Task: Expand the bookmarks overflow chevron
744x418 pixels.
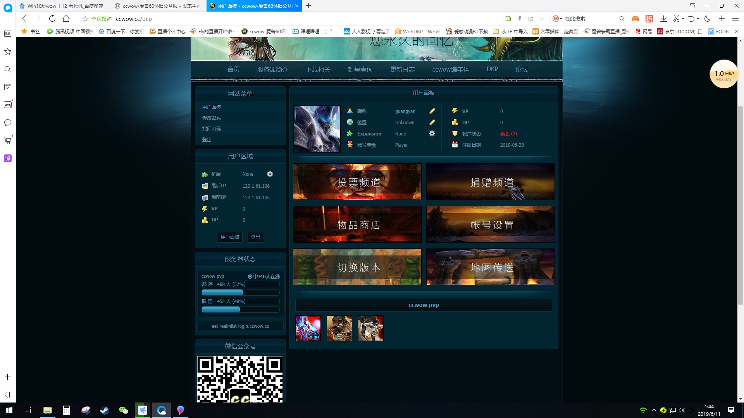Action: (x=737, y=31)
